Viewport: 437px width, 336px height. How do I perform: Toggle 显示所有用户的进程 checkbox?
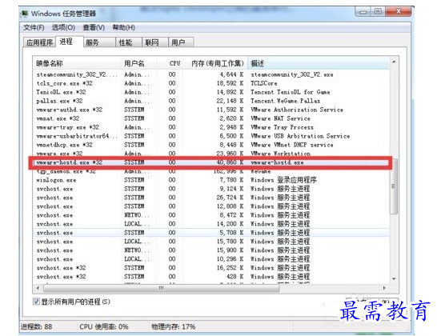pyautogui.click(x=36, y=302)
